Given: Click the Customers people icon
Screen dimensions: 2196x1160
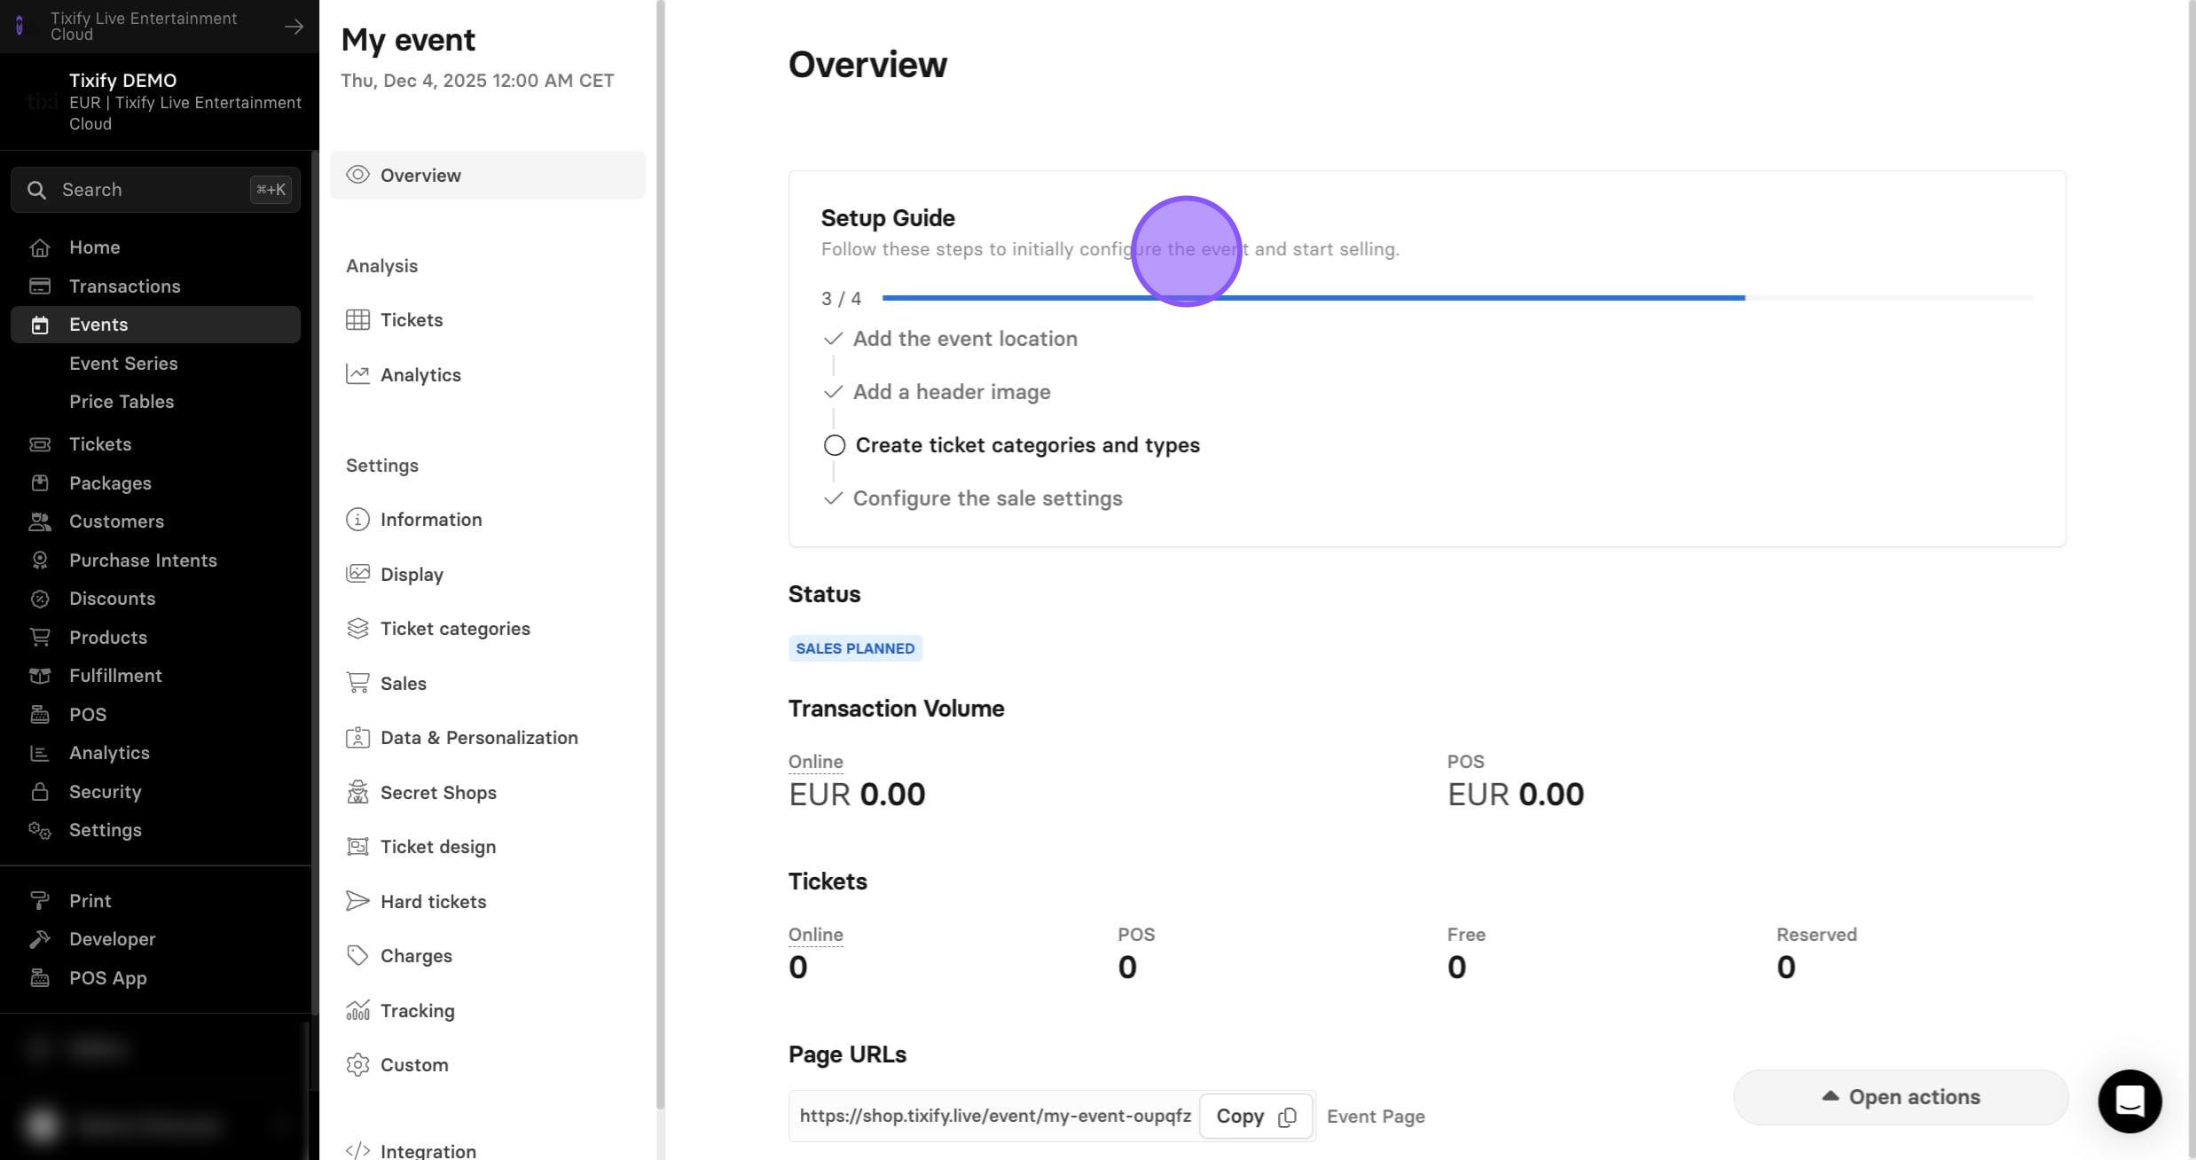Looking at the screenshot, I should click(x=40, y=521).
